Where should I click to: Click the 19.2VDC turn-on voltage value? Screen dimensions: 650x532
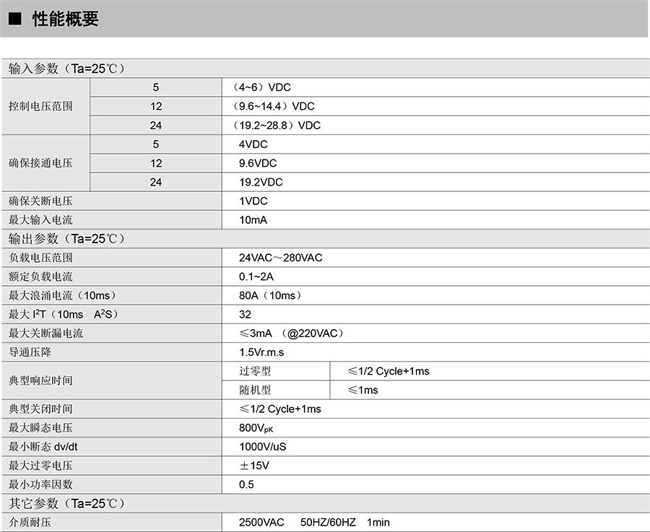click(x=261, y=182)
